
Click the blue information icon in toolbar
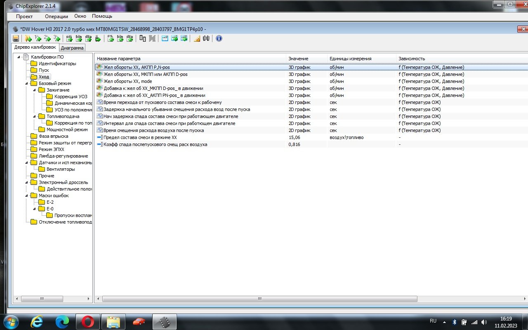[219, 38]
